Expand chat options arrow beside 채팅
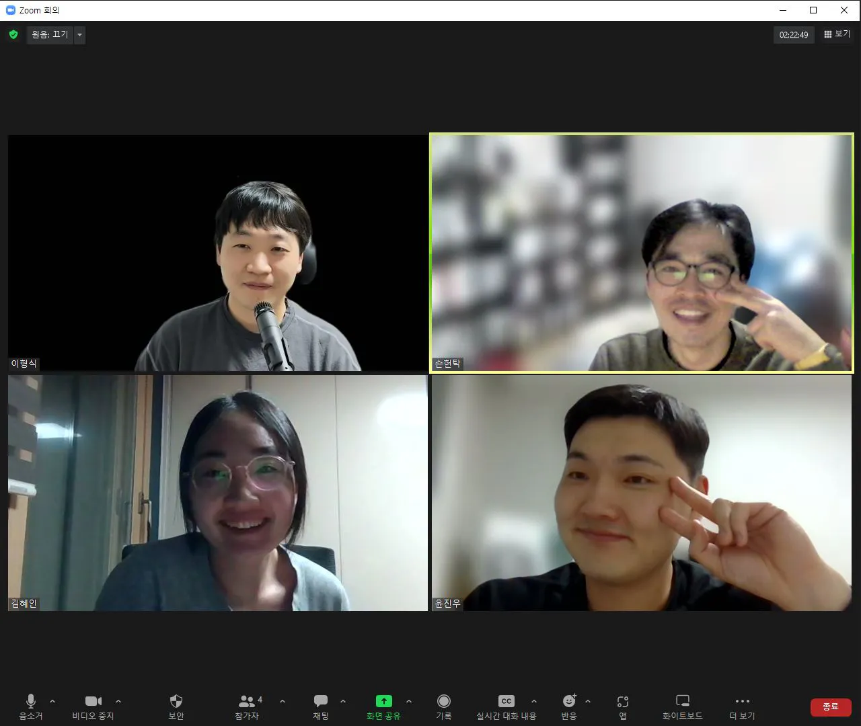 click(343, 701)
